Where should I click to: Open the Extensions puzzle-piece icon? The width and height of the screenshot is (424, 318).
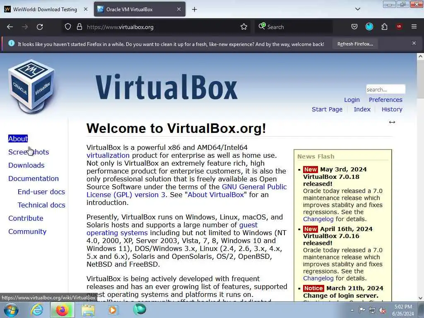coord(384,26)
